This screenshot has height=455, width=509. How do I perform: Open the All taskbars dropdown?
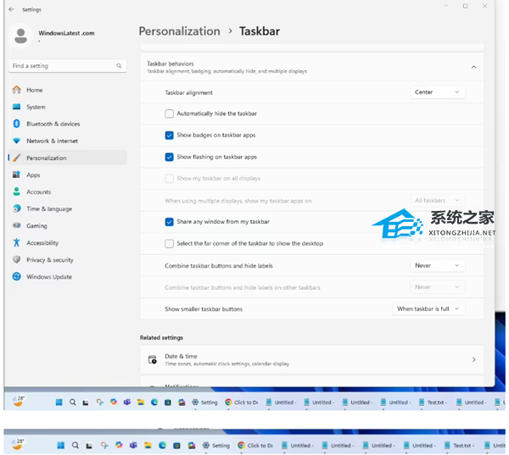click(x=437, y=201)
